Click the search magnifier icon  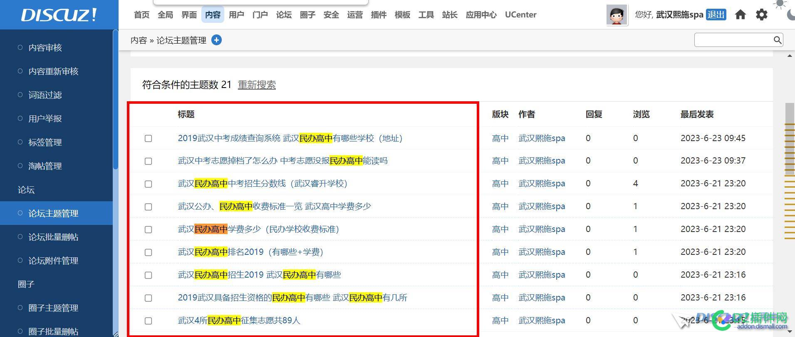[777, 40]
